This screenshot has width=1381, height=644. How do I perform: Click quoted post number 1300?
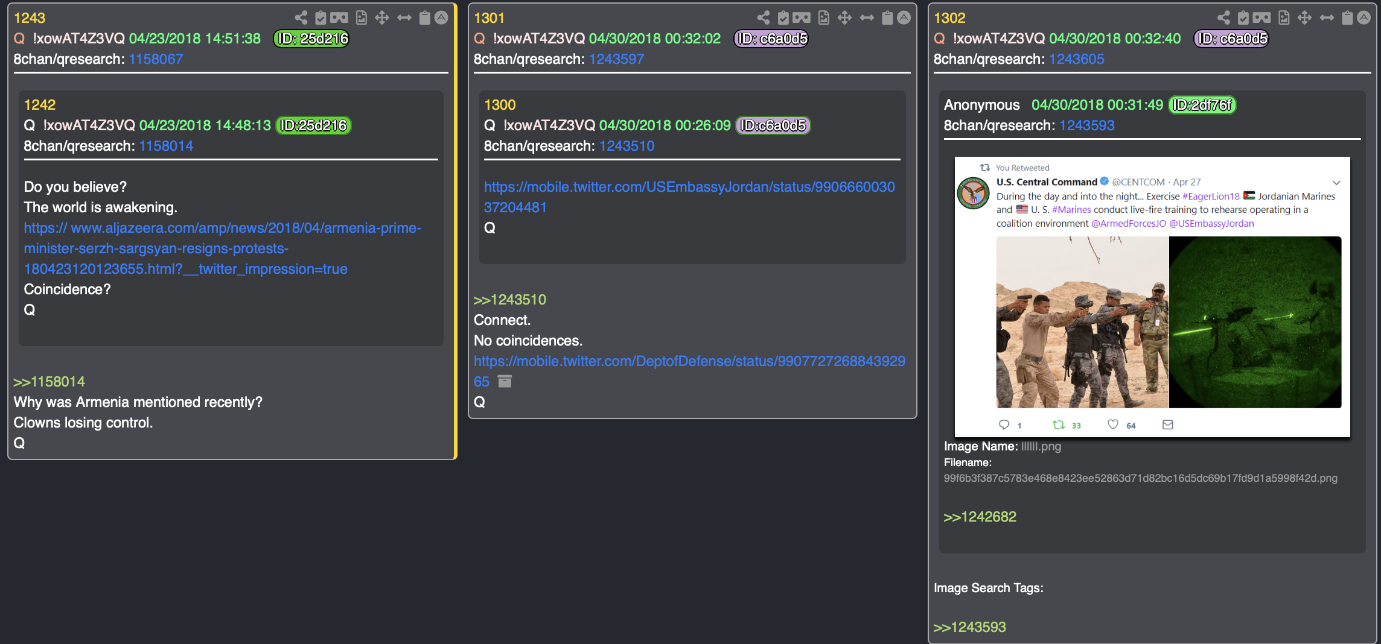pyautogui.click(x=500, y=105)
